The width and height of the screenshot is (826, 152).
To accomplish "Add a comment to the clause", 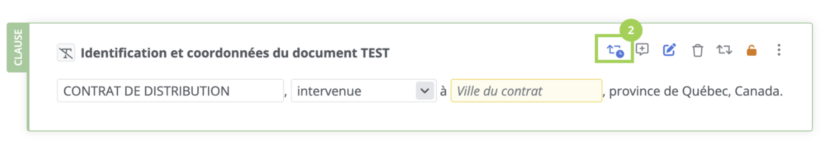I will 642,50.
